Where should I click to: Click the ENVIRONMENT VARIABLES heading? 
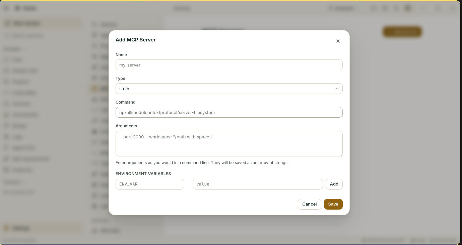pos(143,174)
